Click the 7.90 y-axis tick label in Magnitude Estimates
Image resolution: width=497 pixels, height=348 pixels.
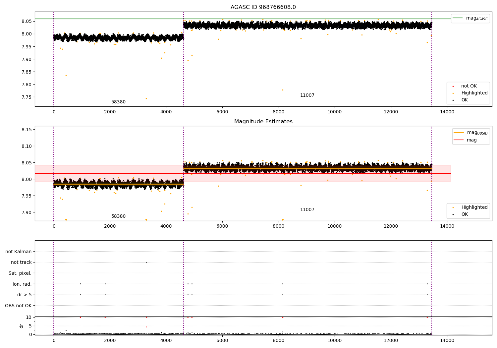(x=27, y=212)
